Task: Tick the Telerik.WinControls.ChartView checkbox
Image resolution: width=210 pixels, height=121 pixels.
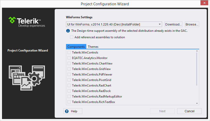Action: 69,63
